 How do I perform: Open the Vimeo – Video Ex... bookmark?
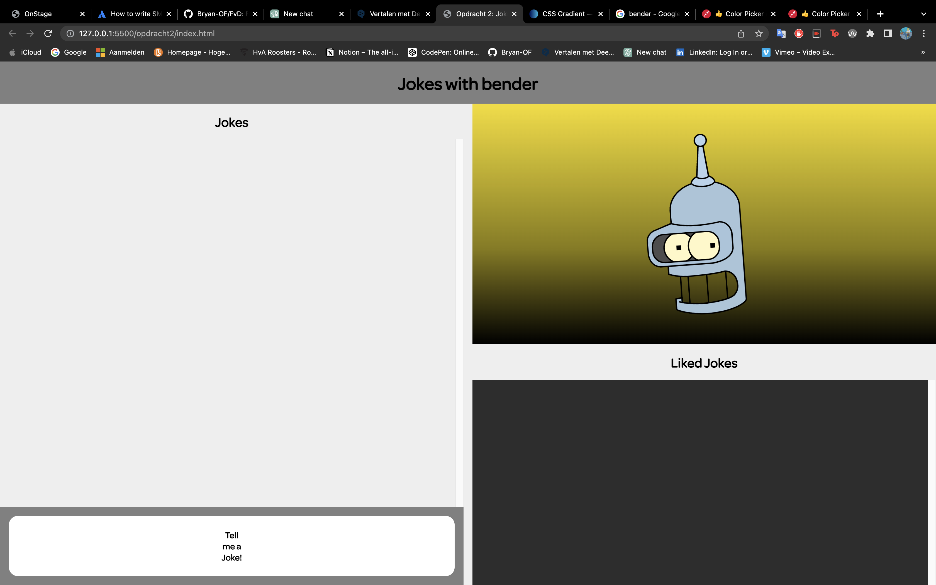pos(798,52)
